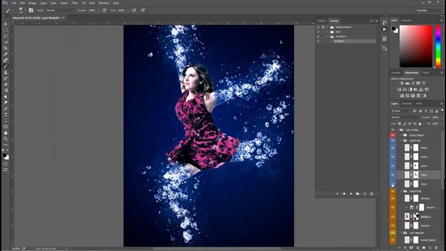Select the Quick Selection tool
Viewport: 446px width, 251px height.
(6, 42)
